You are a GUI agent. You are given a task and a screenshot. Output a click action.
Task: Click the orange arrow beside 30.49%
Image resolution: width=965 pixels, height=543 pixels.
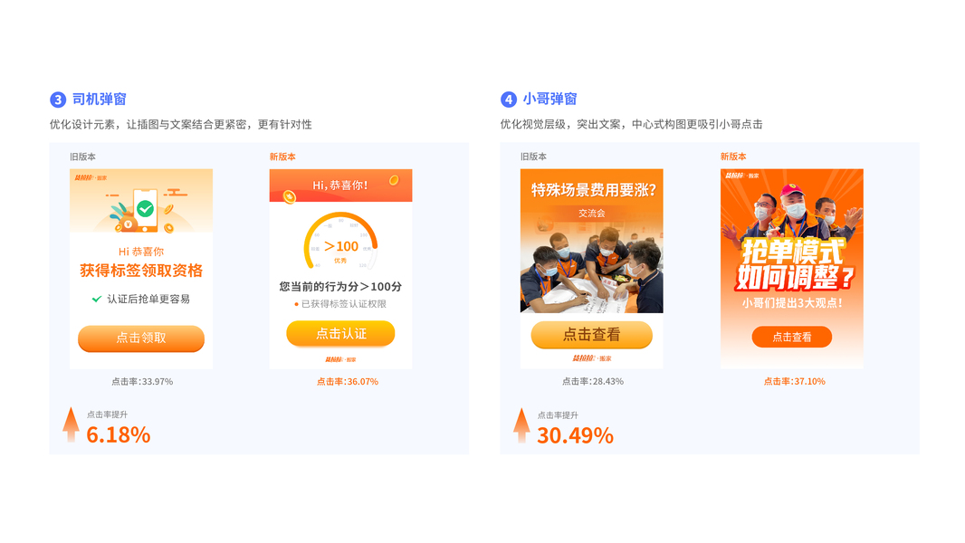[521, 425]
